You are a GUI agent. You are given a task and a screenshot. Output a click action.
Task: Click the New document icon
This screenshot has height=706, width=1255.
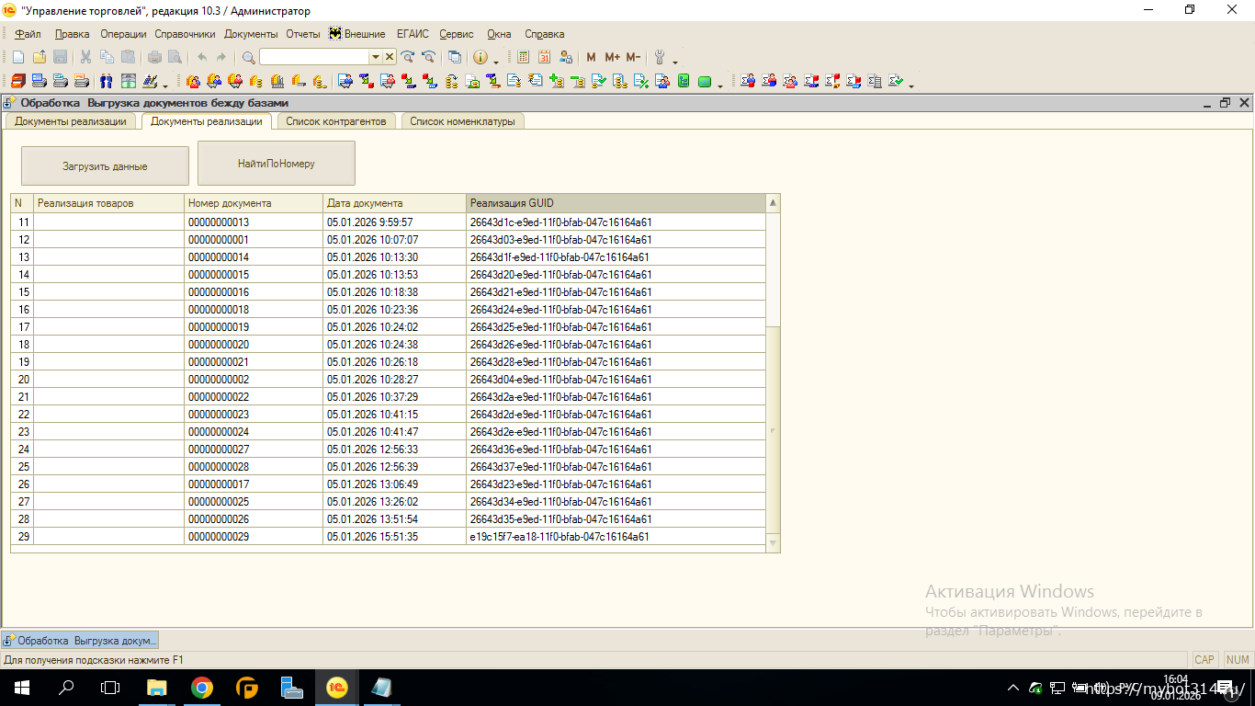click(x=17, y=57)
